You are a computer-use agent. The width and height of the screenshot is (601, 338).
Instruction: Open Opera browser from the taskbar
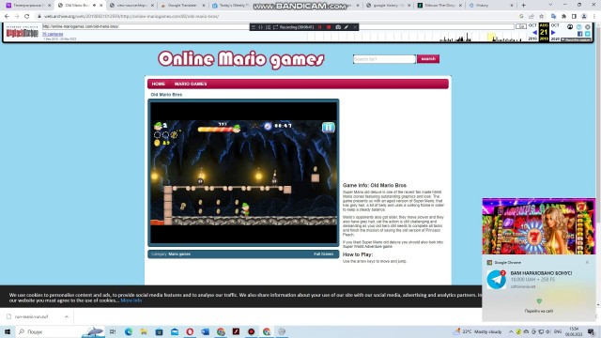pos(190,331)
